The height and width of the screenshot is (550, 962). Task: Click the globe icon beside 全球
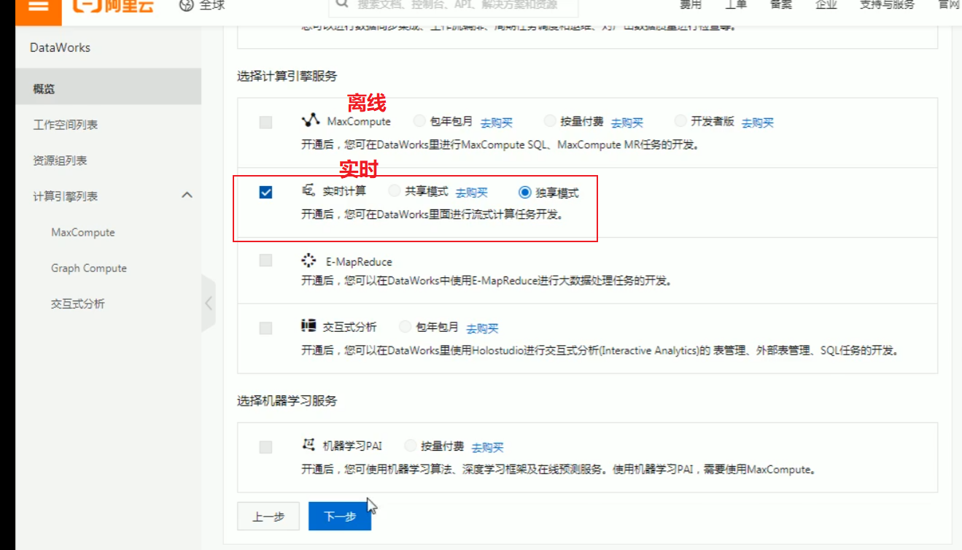(x=186, y=5)
